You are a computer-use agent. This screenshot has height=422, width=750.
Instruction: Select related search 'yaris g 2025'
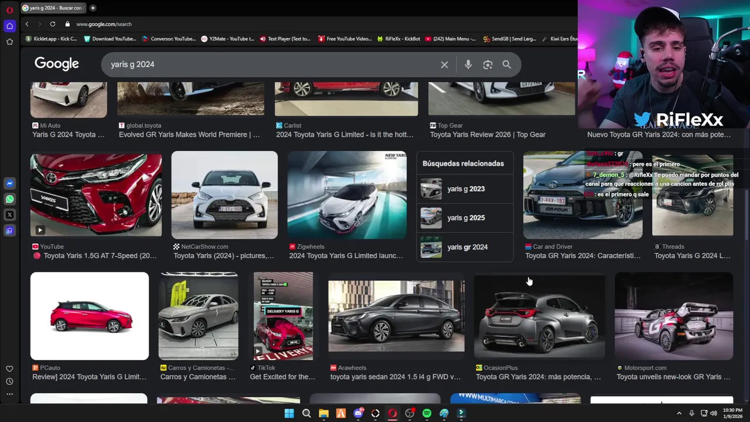pos(465,217)
